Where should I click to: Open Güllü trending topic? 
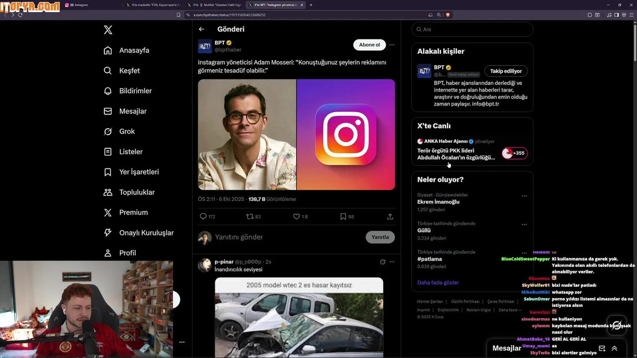[424, 231]
